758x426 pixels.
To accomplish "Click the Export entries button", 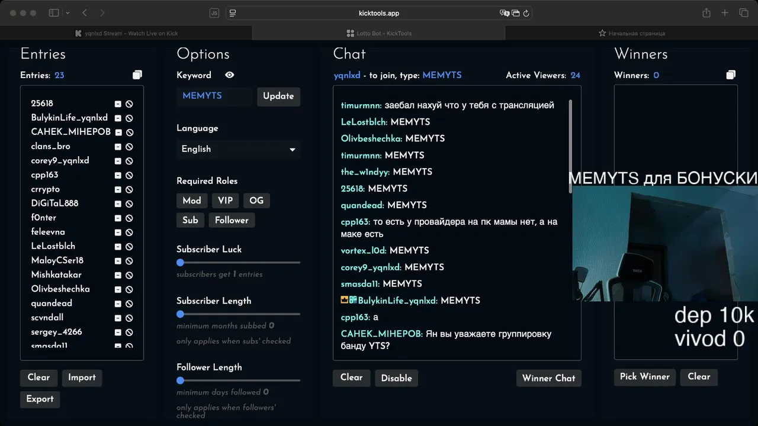I will 40,399.
